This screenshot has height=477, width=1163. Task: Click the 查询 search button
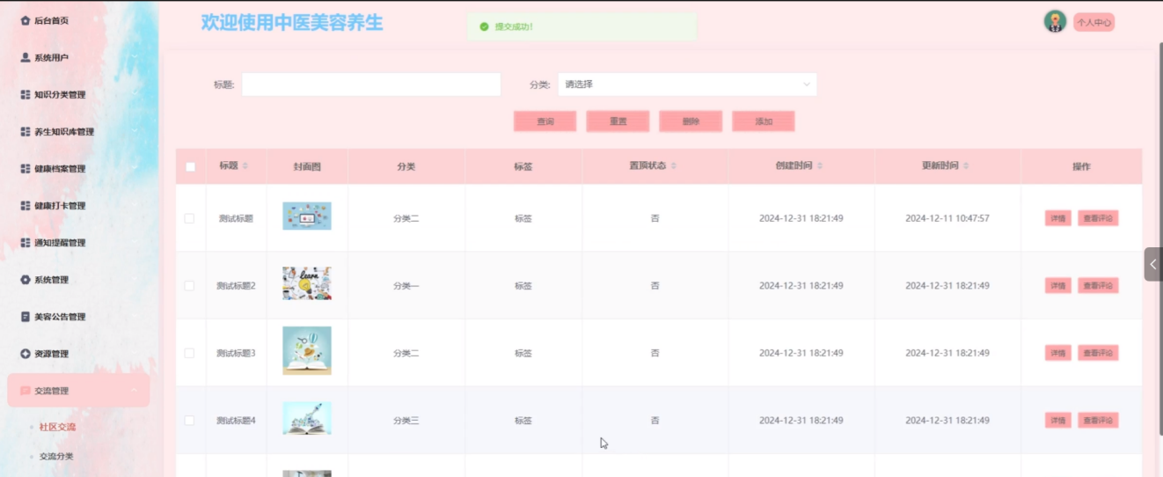point(545,121)
